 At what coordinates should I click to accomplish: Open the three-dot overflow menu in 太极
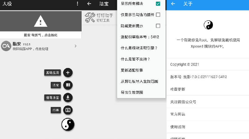[77, 4]
